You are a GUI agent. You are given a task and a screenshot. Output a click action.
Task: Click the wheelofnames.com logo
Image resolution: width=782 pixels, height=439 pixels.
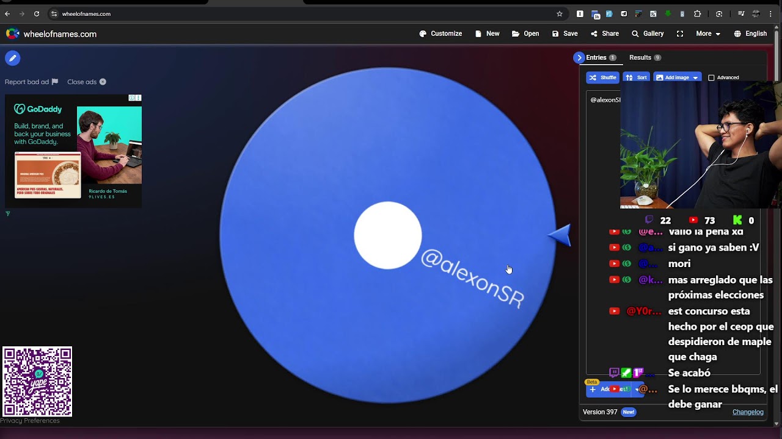coord(51,34)
